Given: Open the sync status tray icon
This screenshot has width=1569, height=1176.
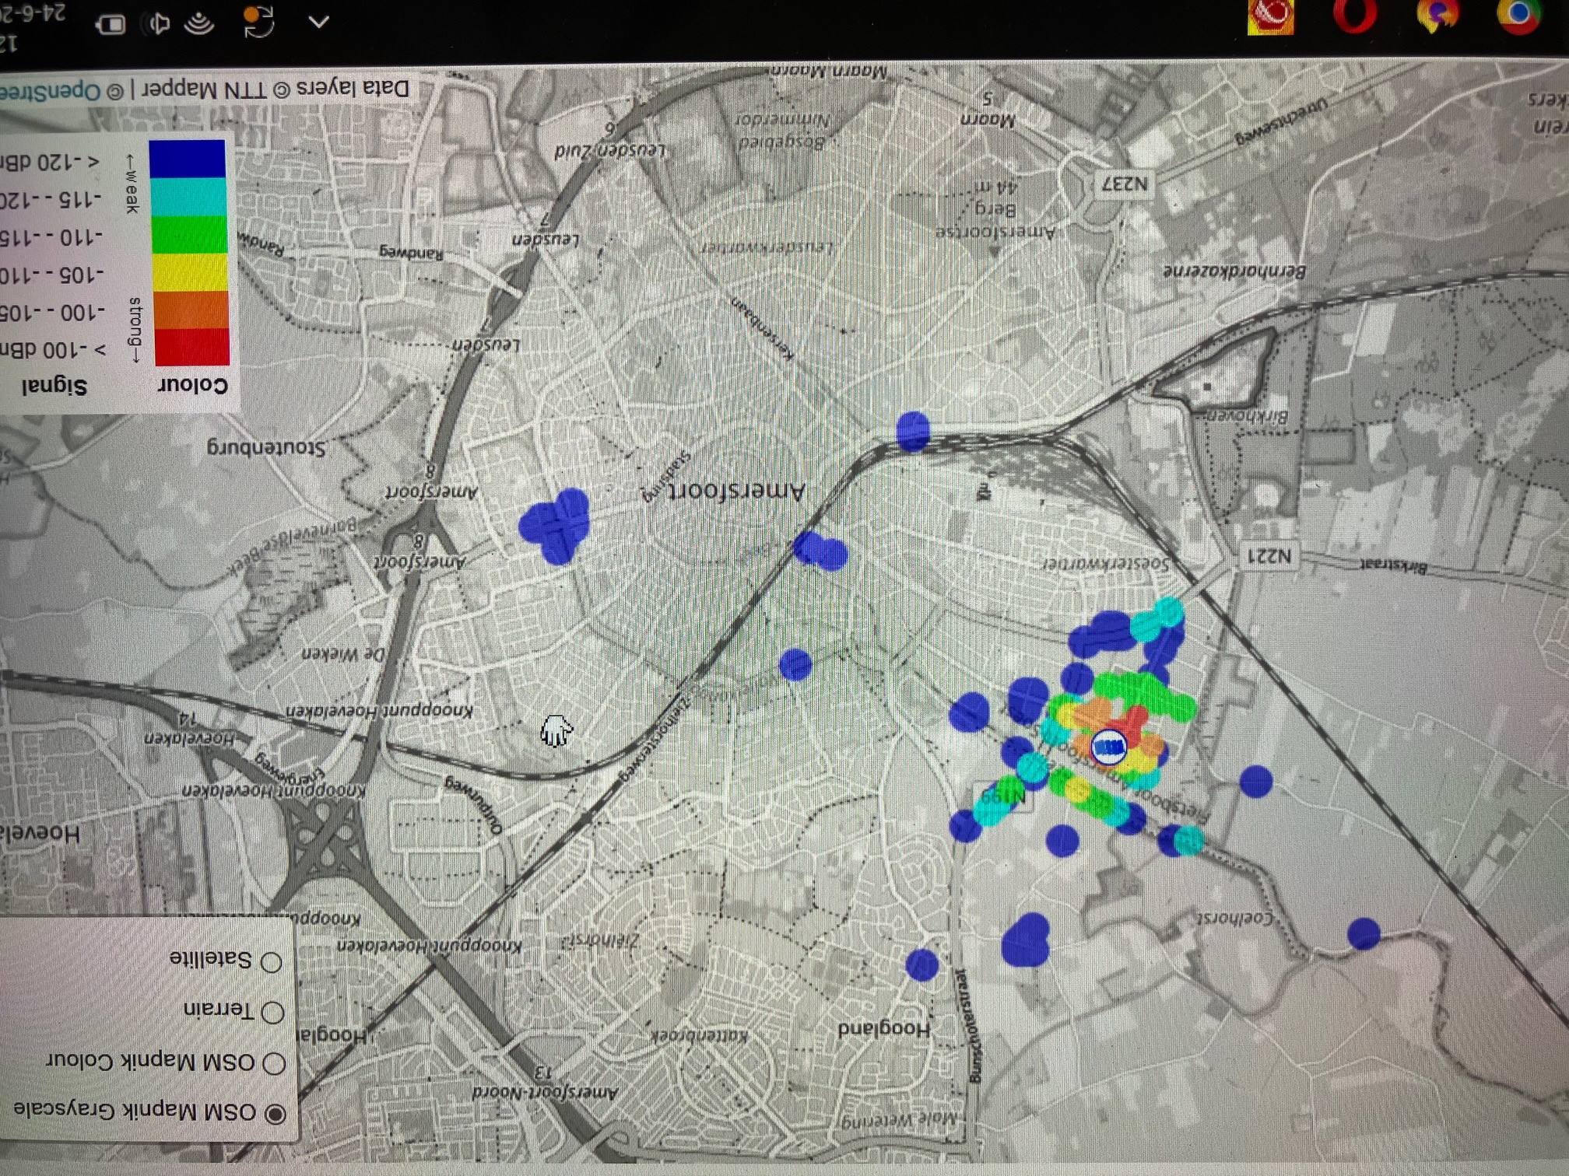Looking at the screenshot, I should pyautogui.click(x=258, y=22).
